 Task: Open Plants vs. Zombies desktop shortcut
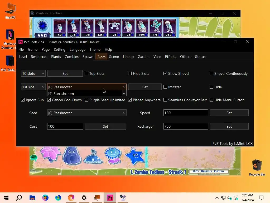pyautogui.click(x=10, y=39)
